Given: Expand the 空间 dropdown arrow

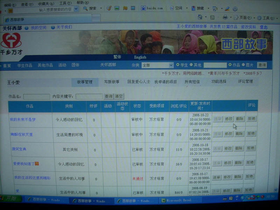Looking at the screenshot, I should coord(187,8).
